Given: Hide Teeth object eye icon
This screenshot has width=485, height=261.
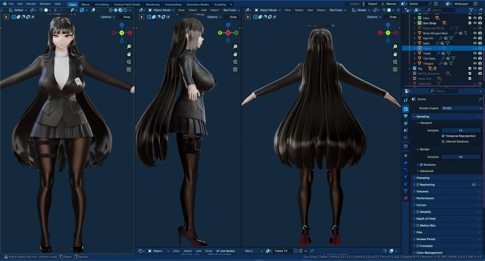Looking at the screenshot, I should click(475, 53).
